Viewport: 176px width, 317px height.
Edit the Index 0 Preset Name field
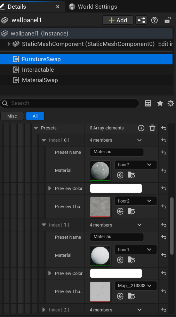coord(117,152)
